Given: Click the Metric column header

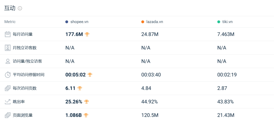Looking at the screenshot, I should pyautogui.click(x=10, y=22).
